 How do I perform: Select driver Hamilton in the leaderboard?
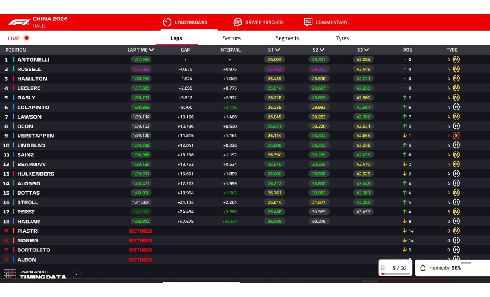pyautogui.click(x=32, y=79)
